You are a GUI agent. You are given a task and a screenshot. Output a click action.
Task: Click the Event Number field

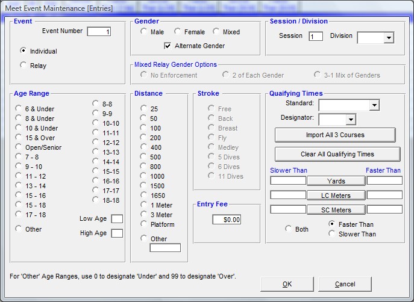click(x=99, y=32)
